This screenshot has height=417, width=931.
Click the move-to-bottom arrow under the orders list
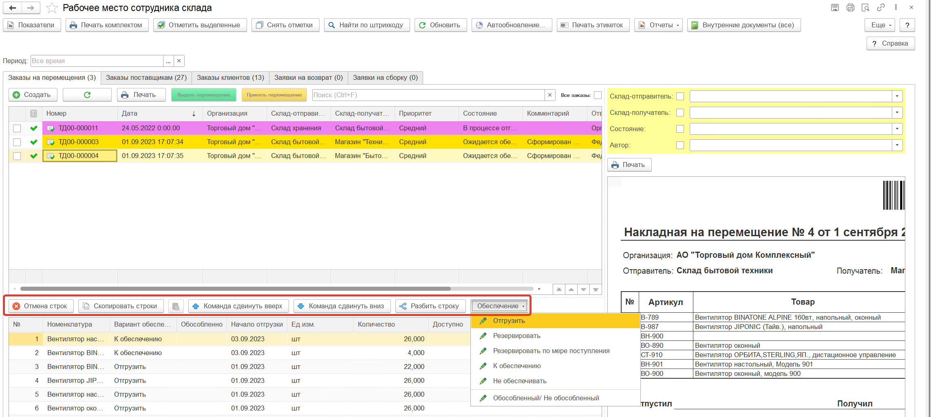[x=596, y=290]
